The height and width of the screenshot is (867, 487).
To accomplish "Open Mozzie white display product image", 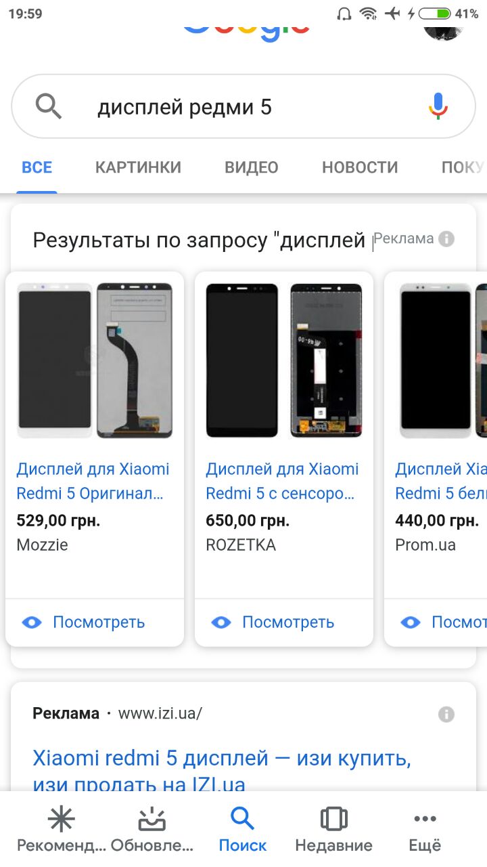I will [x=95, y=360].
